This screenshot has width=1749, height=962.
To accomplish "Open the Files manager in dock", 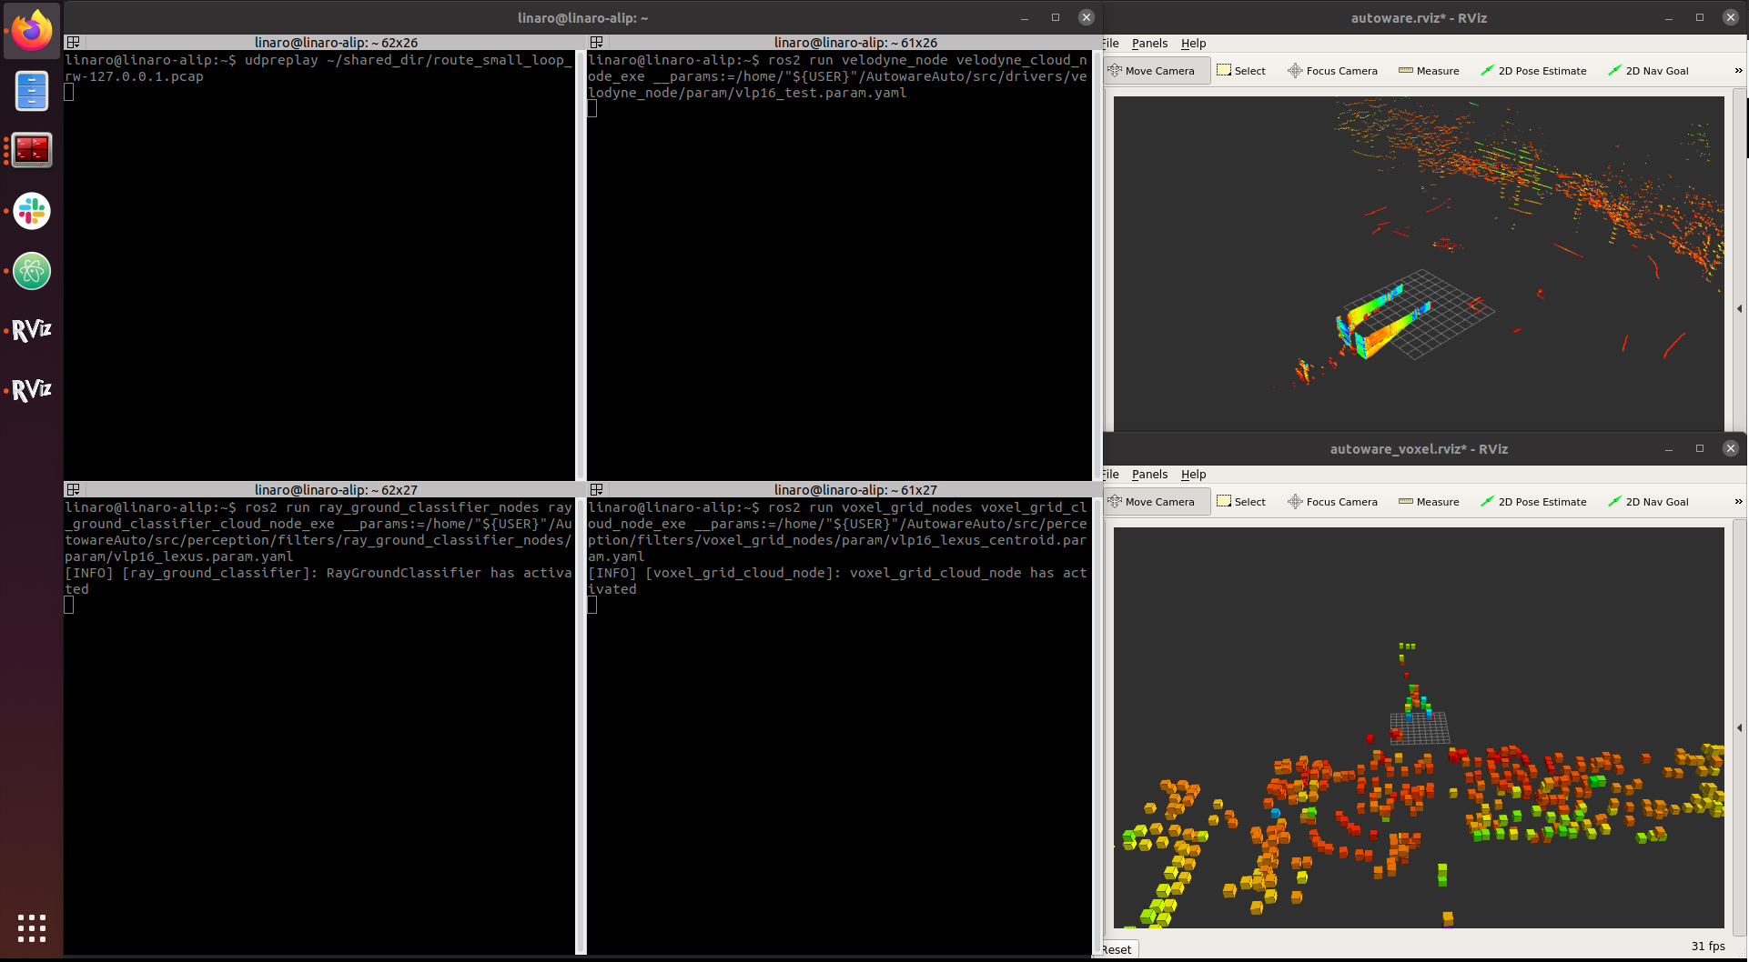I will click(x=32, y=91).
